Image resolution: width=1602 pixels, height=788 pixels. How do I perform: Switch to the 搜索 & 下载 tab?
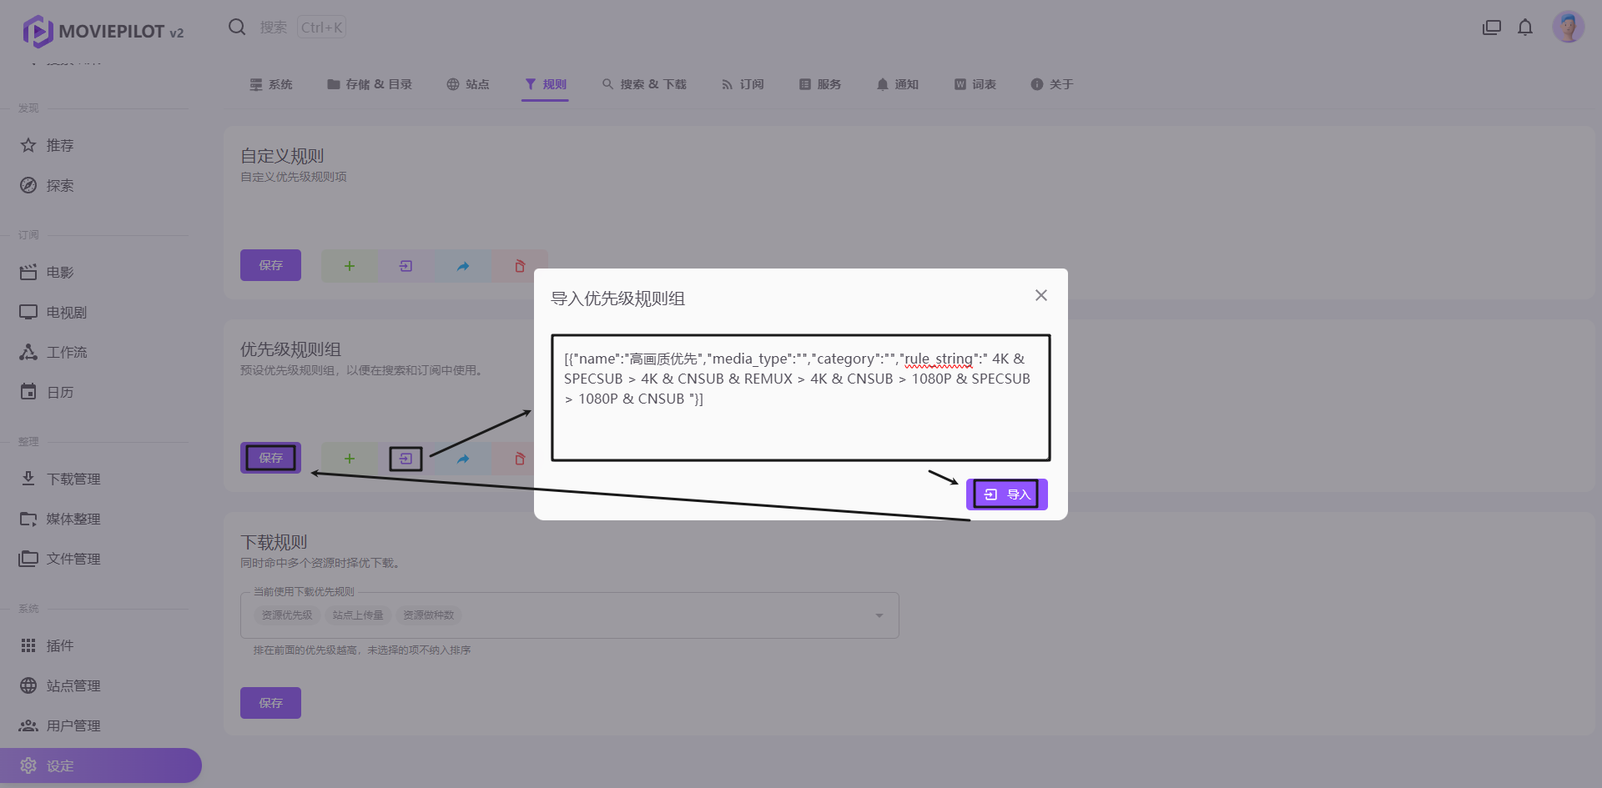click(644, 84)
